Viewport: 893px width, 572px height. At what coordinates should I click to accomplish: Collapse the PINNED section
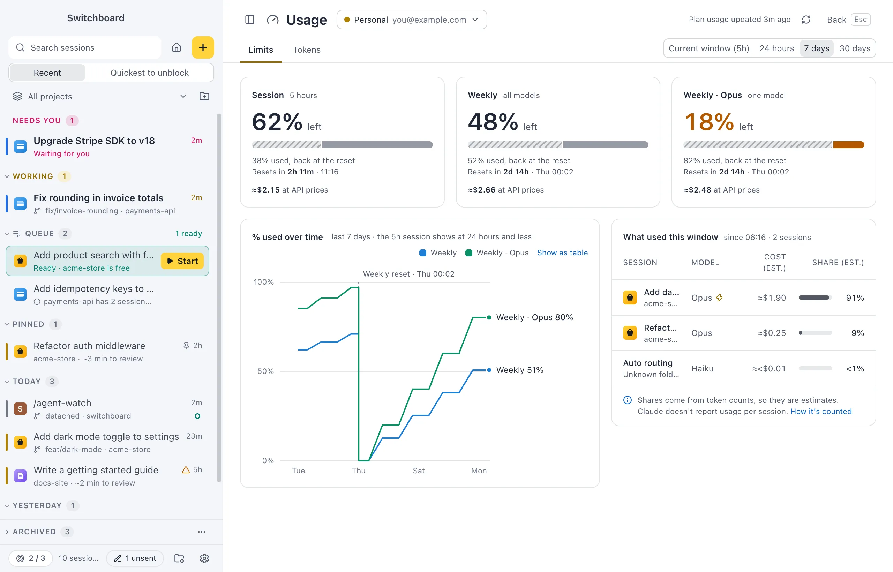[7, 324]
